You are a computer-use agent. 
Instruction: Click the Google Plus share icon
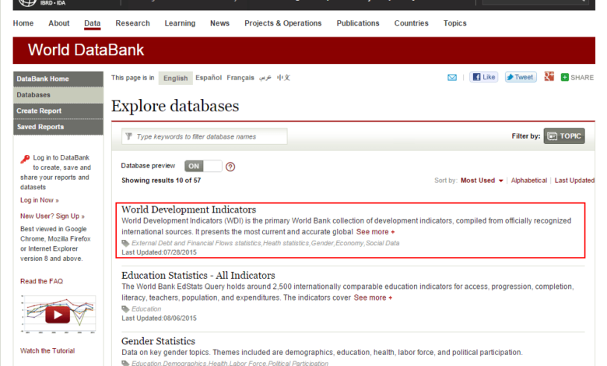pyautogui.click(x=549, y=76)
